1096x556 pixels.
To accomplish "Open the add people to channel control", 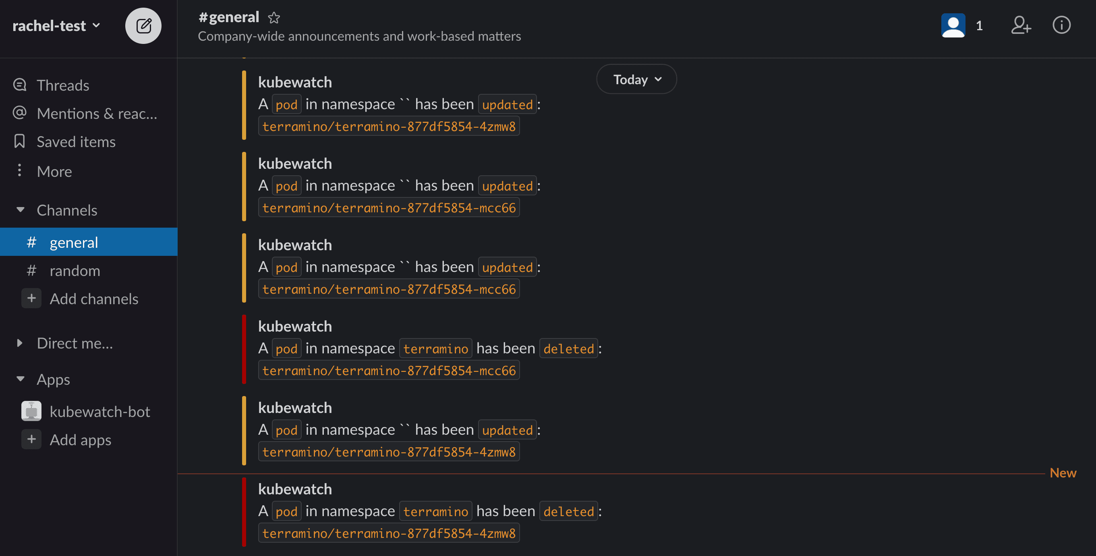I will (1021, 25).
